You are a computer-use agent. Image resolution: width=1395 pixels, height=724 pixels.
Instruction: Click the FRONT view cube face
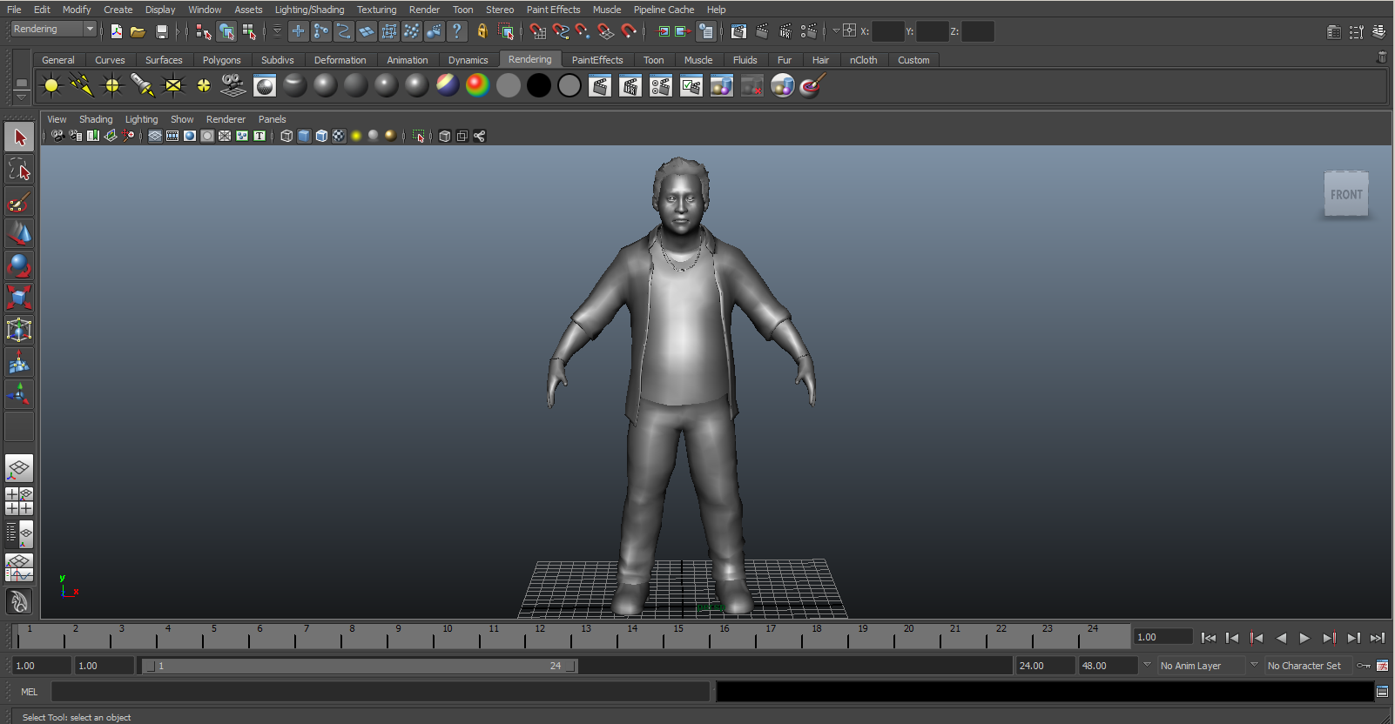[1345, 195]
